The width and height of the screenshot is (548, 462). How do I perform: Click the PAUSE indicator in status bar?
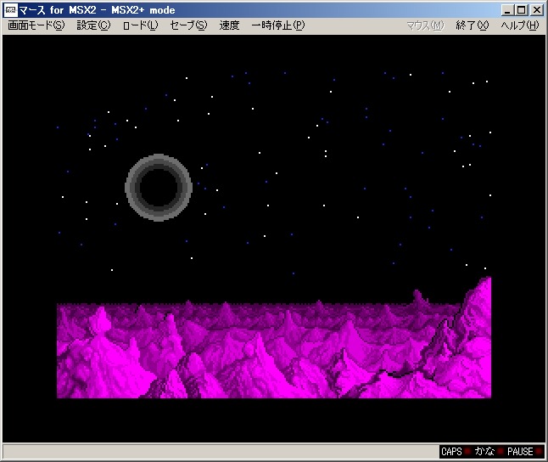click(520, 452)
